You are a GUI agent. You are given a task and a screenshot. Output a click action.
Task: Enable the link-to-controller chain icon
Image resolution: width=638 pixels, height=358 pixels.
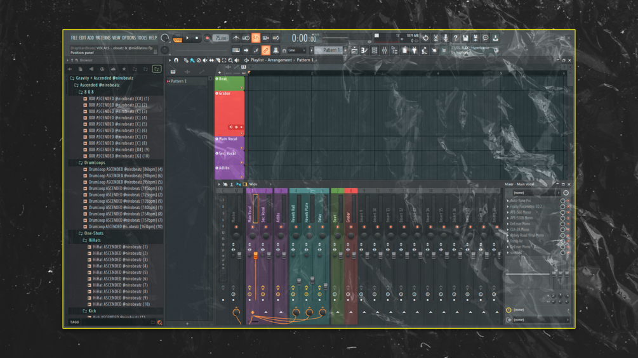point(266,50)
